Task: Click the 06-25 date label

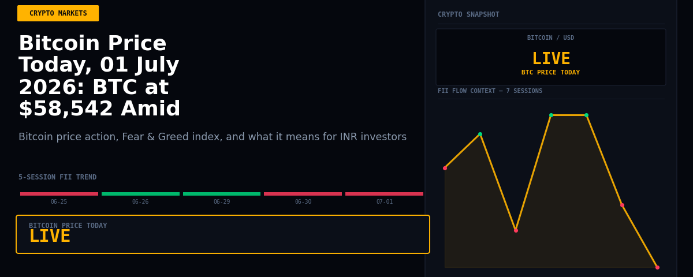Action: pyautogui.click(x=59, y=202)
